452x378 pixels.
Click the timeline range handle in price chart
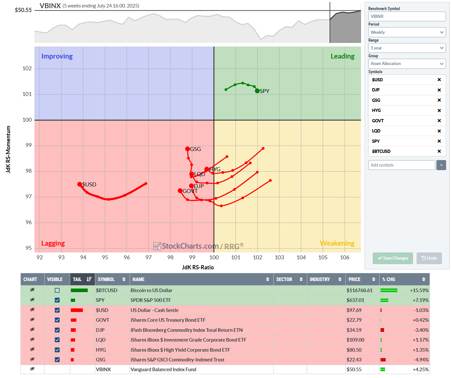tap(330, 23)
